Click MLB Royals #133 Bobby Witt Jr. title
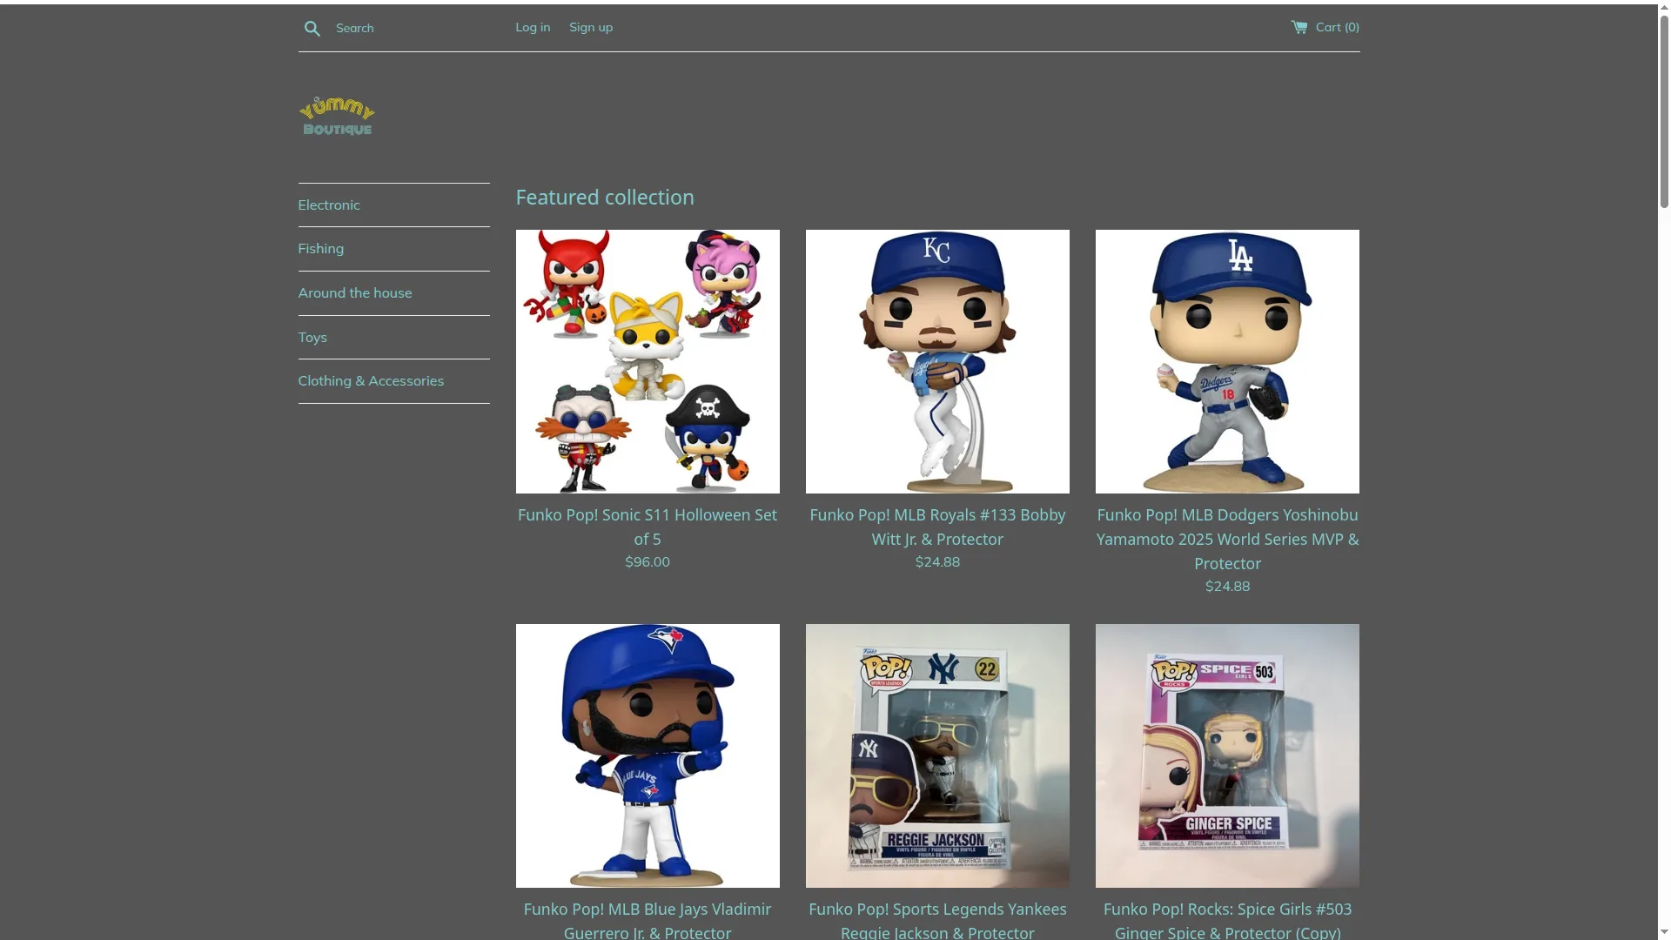This screenshot has height=940, width=1671. pyautogui.click(x=937, y=527)
